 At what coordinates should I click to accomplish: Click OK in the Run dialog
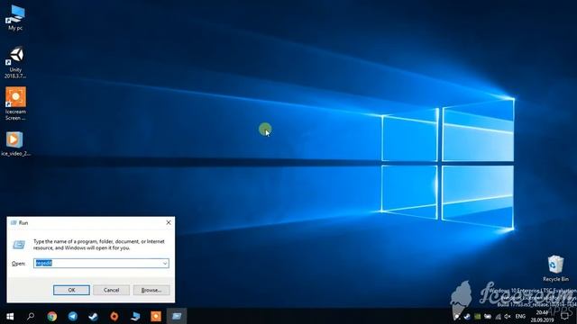(71, 290)
